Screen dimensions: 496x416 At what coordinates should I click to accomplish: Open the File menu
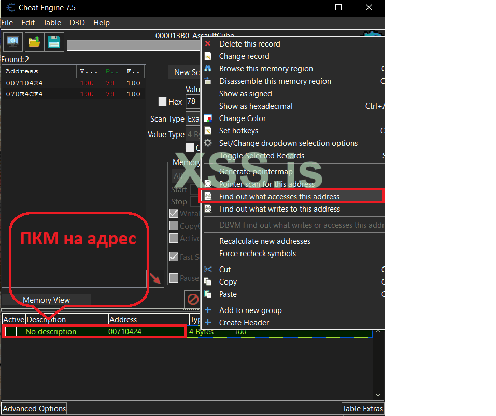coord(7,23)
